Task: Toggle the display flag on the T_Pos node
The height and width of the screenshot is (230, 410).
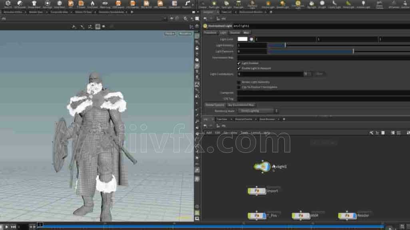Action: [265, 216]
